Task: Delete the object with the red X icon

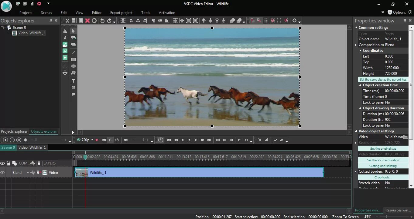Action: pyautogui.click(x=87, y=21)
